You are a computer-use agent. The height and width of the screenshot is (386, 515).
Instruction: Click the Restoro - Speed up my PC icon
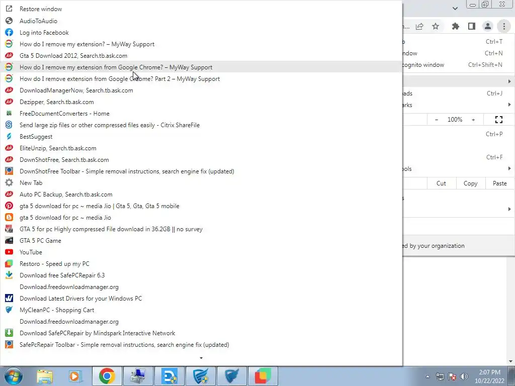(x=9, y=263)
